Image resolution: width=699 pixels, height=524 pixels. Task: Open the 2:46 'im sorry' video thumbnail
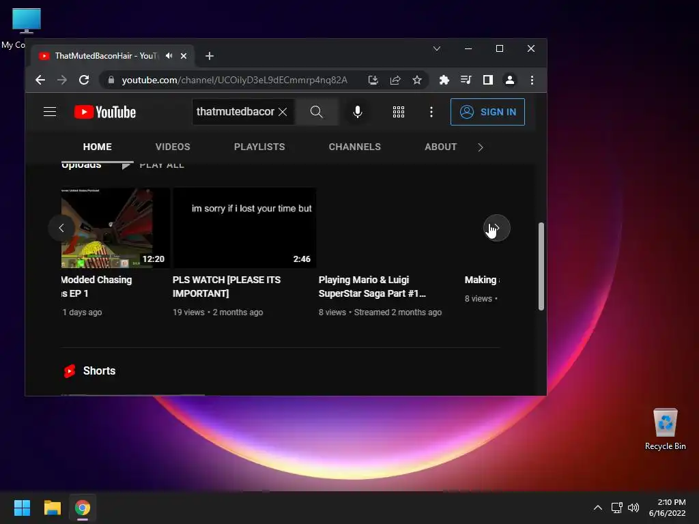[244, 228]
